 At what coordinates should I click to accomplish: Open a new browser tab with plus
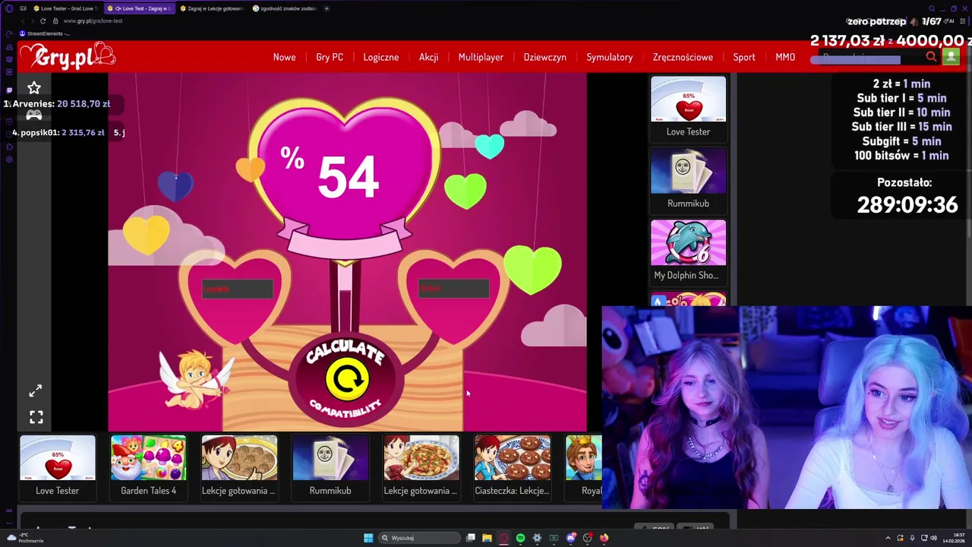(x=327, y=8)
